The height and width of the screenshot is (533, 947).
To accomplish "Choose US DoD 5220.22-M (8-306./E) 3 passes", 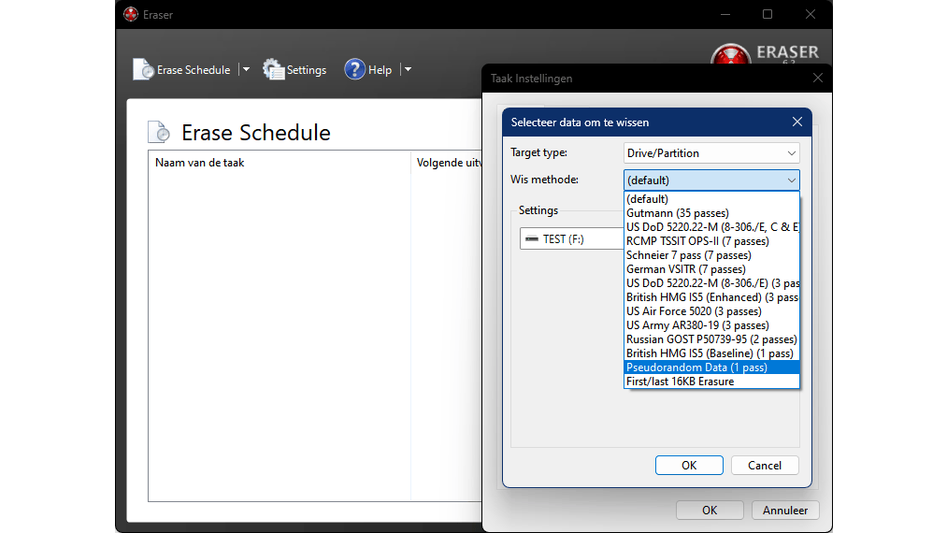I will (711, 282).
